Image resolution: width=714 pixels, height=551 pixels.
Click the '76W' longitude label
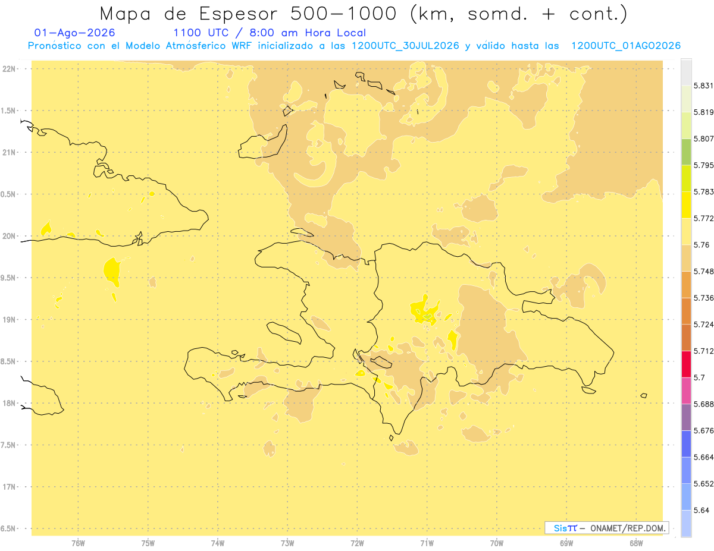point(78,543)
